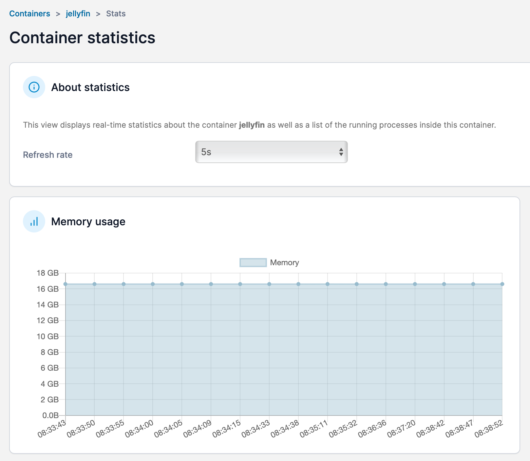Click the Memory usage bar chart icon
This screenshot has width=530, height=461.
tap(34, 221)
